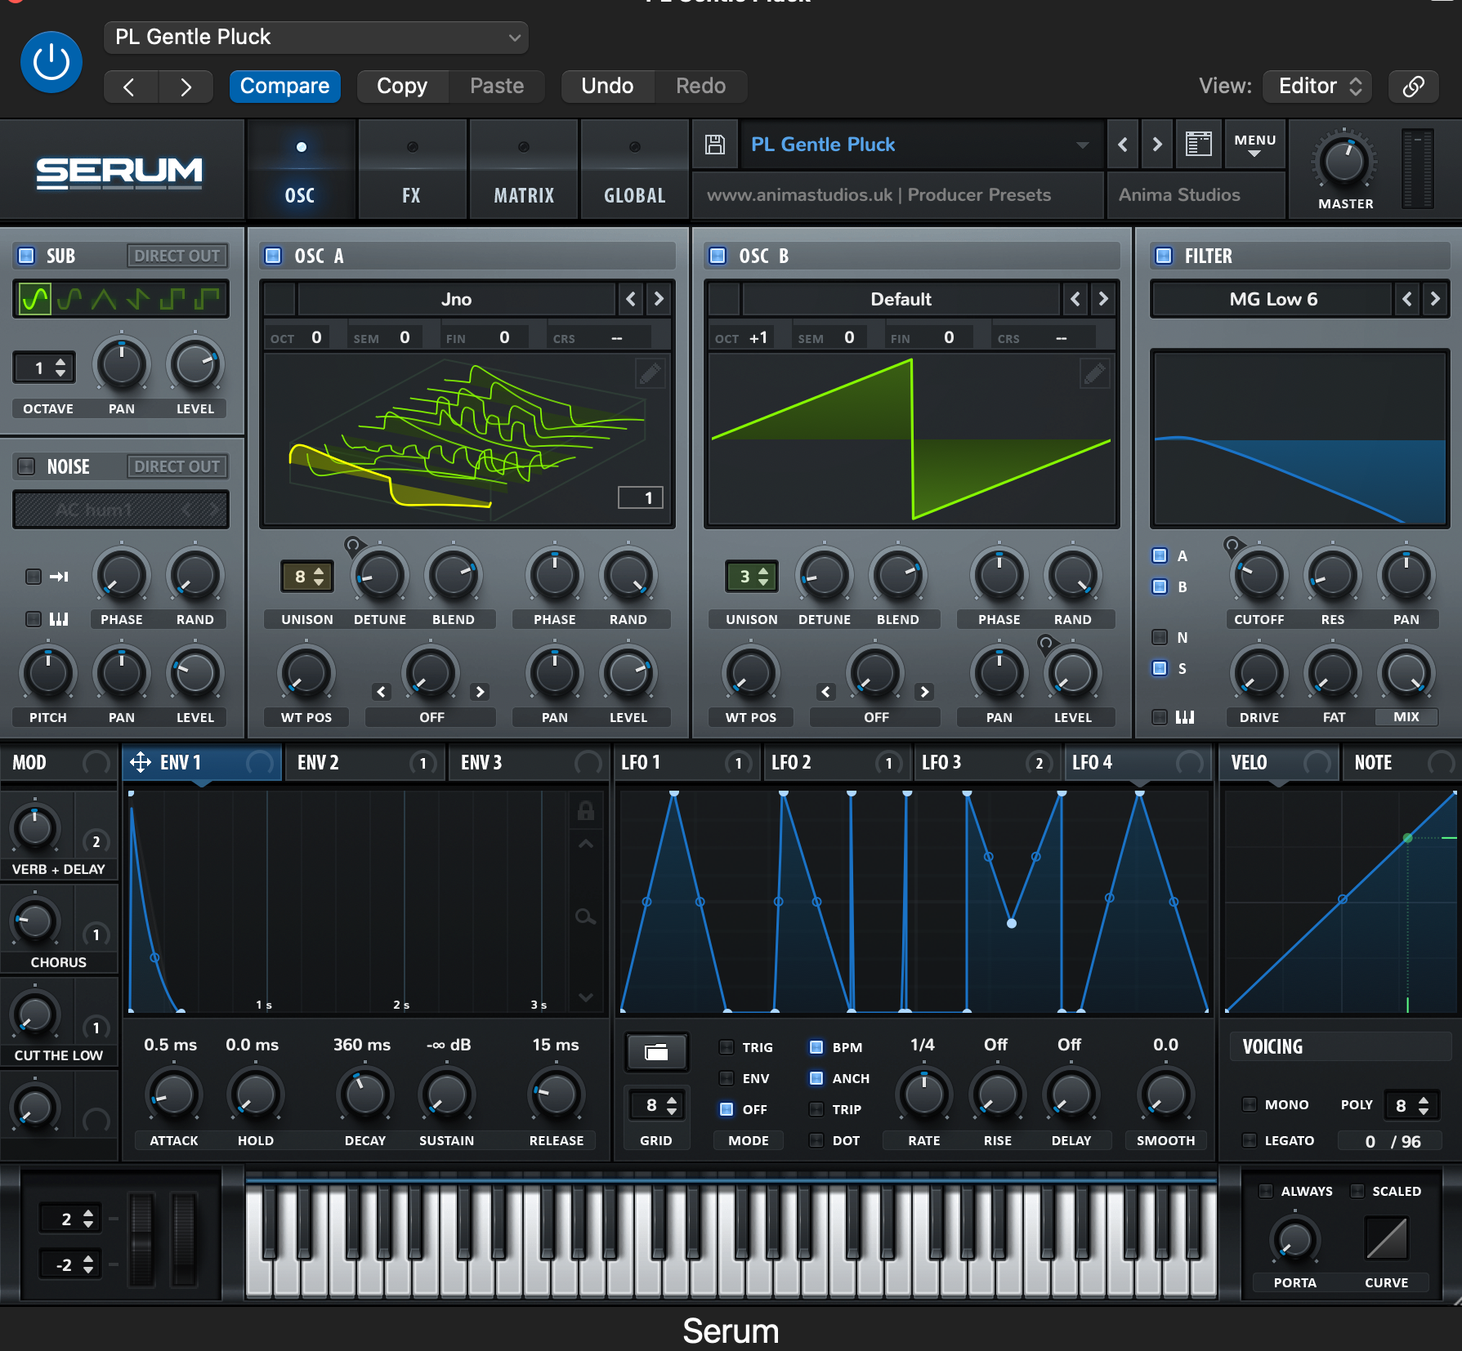The width and height of the screenshot is (1462, 1351).
Task: Open the preset browser list icon
Action: (x=1198, y=145)
